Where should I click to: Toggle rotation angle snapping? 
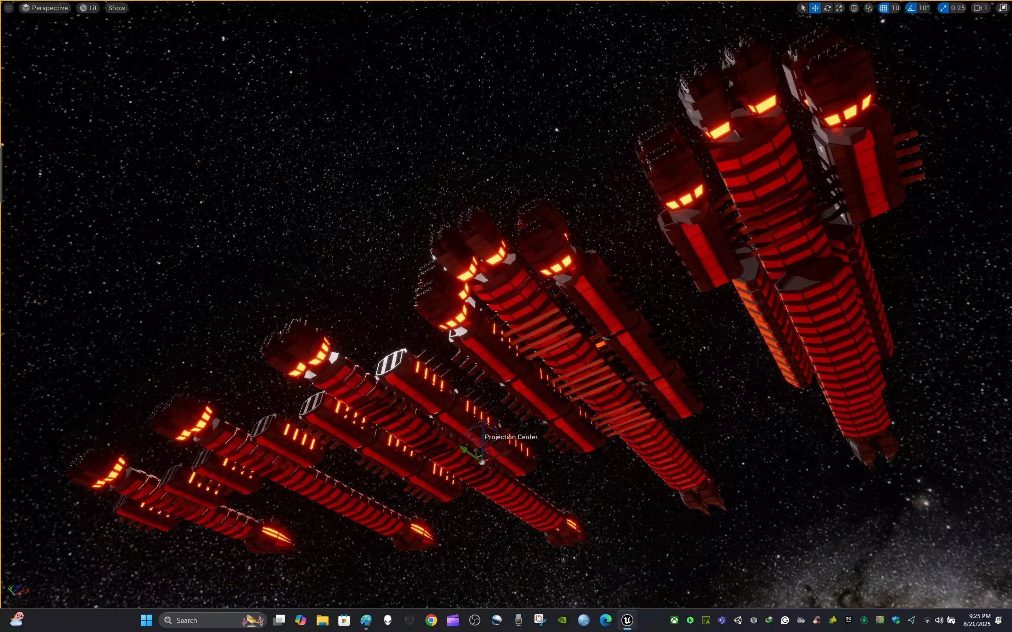coord(911,8)
